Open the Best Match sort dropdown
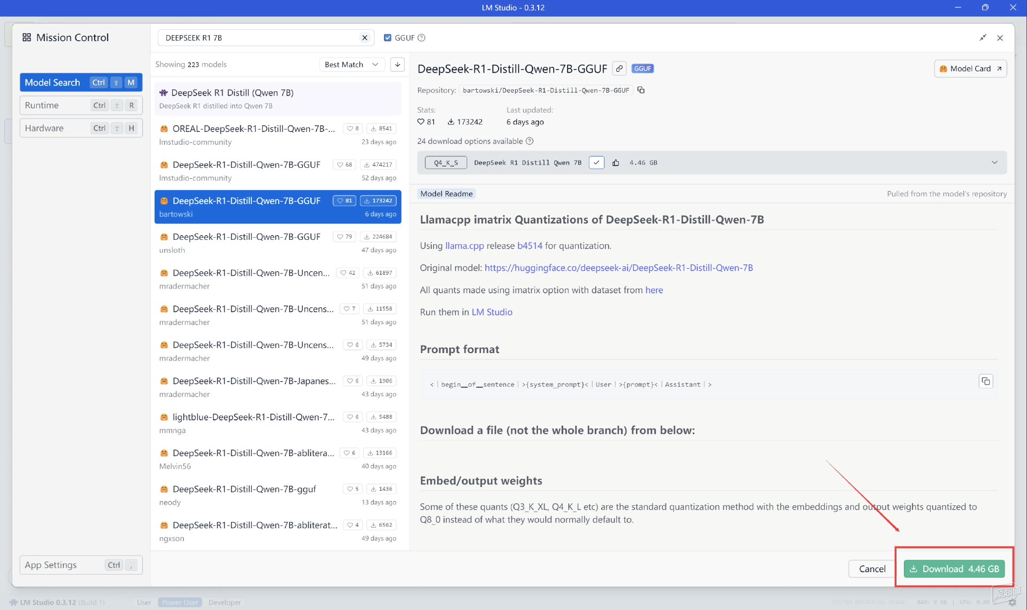1027x610 pixels. tap(352, 65)
